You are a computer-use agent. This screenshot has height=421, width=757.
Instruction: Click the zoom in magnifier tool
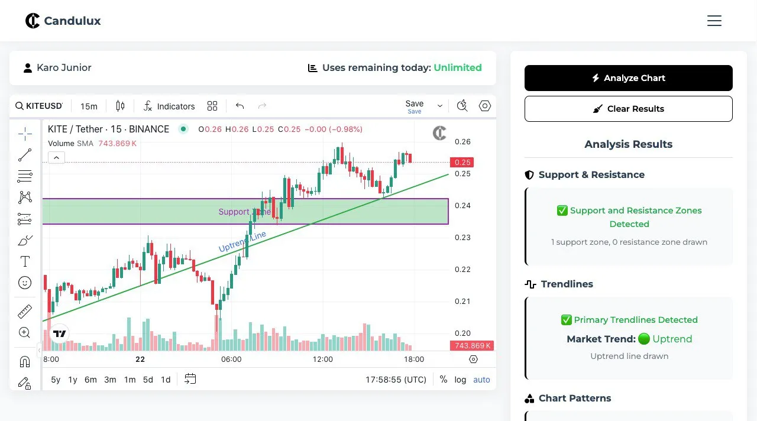(25, 332)
